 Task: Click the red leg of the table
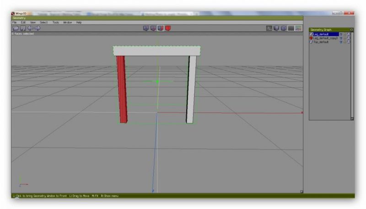(122, 89)
